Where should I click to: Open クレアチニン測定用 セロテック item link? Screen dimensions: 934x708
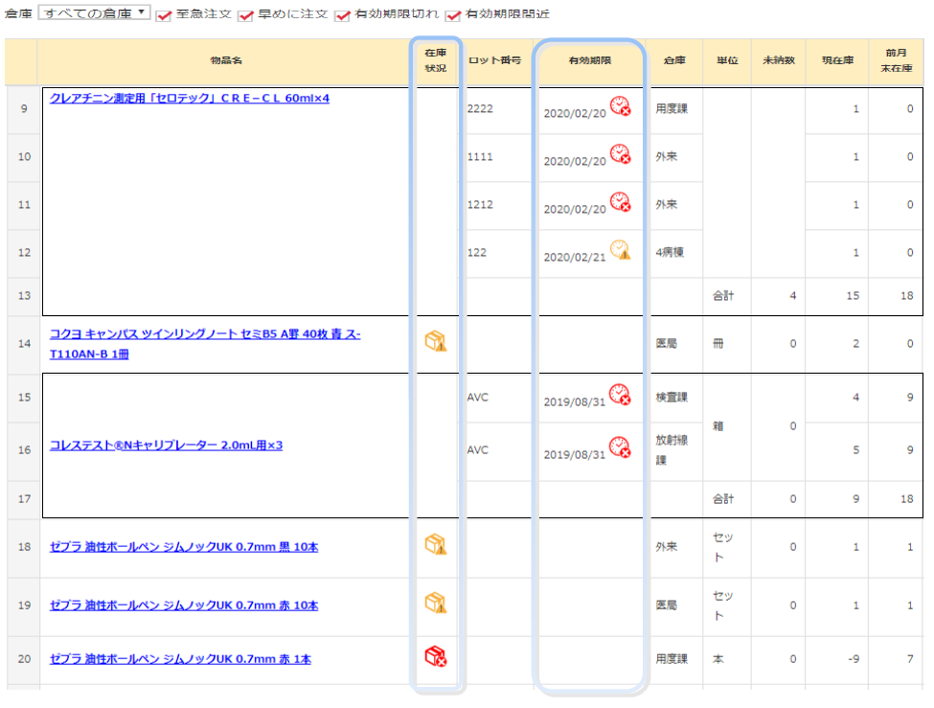[x=189, y=98]
